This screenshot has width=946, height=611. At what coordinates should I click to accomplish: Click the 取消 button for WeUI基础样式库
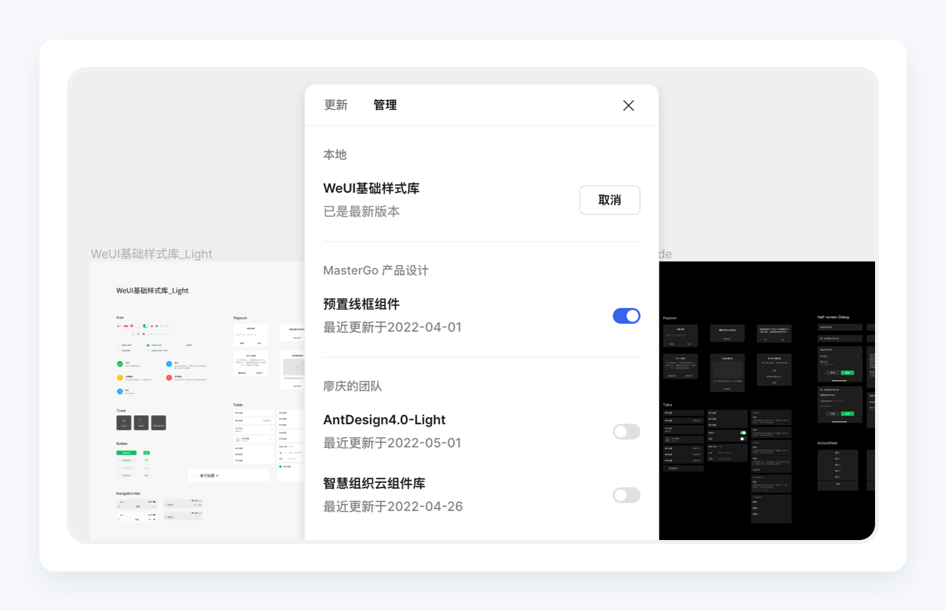[609, 200]
